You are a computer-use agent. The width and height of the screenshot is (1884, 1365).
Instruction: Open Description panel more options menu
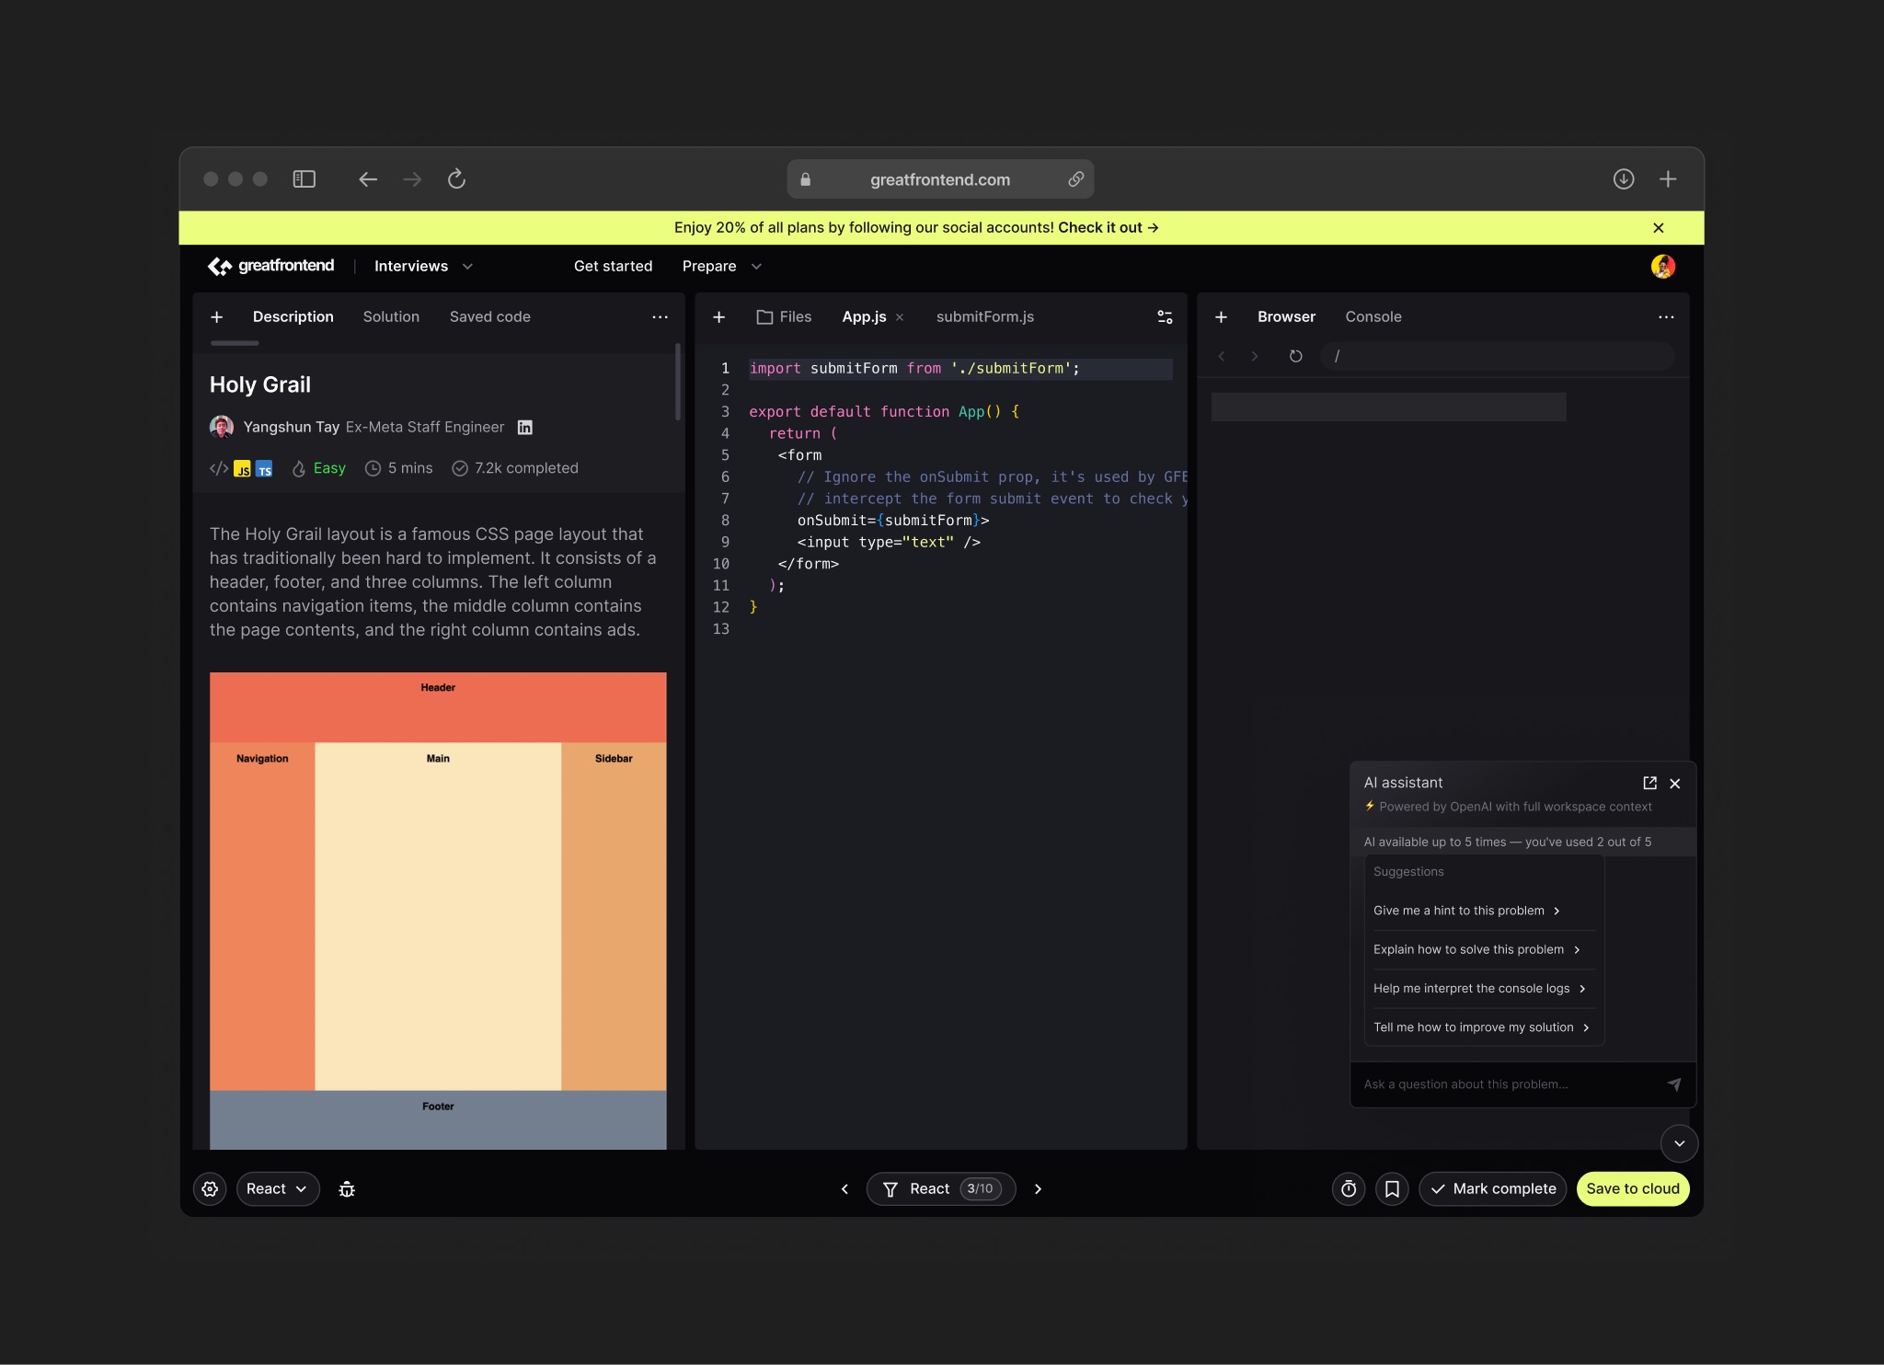point(660,317)
